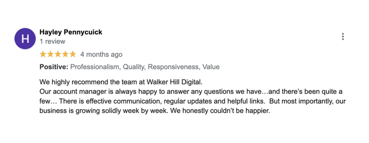
Task: Click the fourth gold rating star
Action: tap(65, 54)
